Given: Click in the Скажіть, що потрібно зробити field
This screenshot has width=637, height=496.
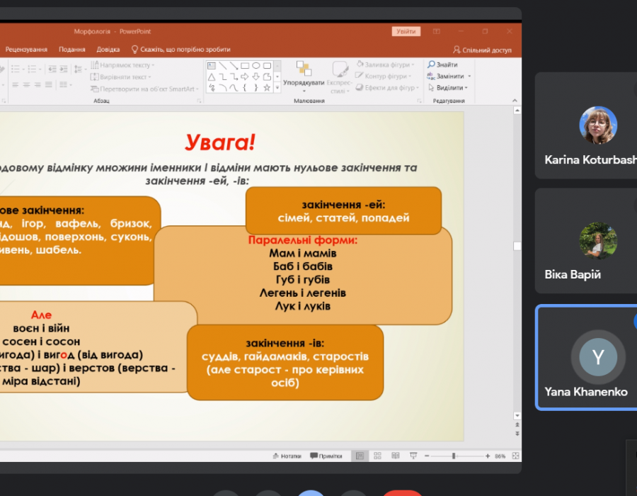Looking at the screenshot, I should (x=185, y=50).
